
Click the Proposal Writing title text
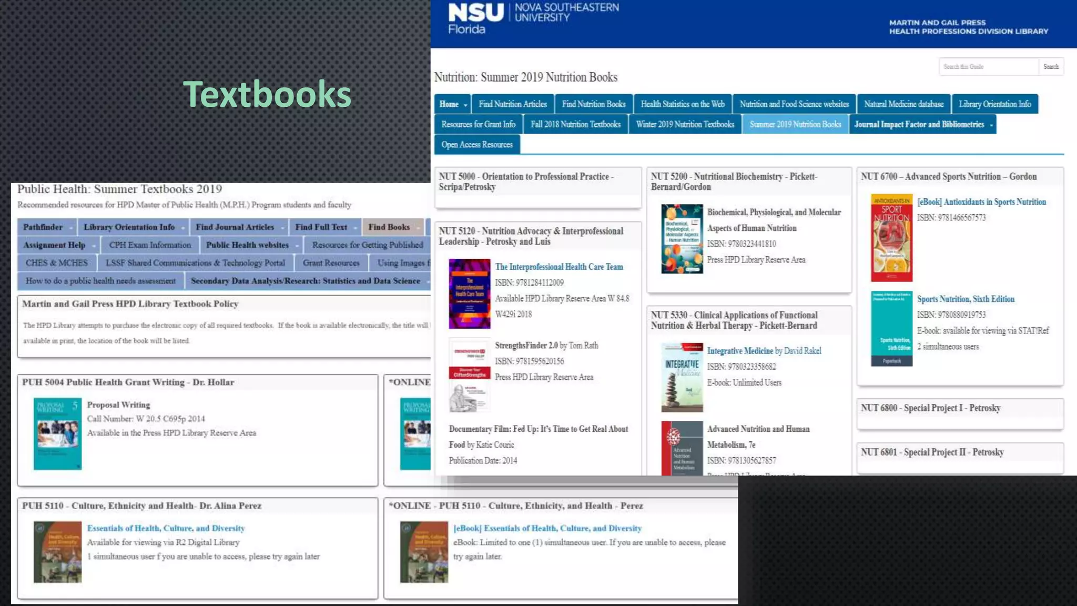(118, 405)
